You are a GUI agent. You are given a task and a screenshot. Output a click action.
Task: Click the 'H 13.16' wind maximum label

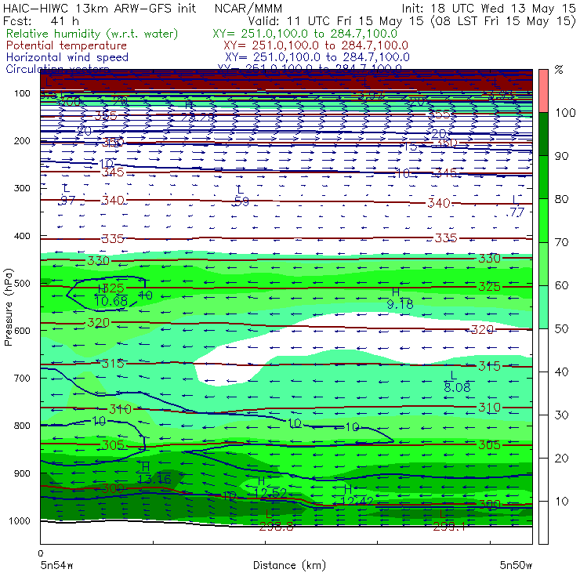coord(154,473)
